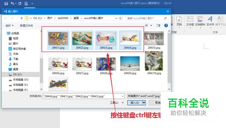Click the change view icon
Screen dimensions: 226x128
[147, 25]
